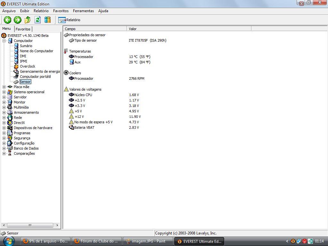Select the Dispositivos de hardware tree label
The image size is (328, 246).
(33, 128)
